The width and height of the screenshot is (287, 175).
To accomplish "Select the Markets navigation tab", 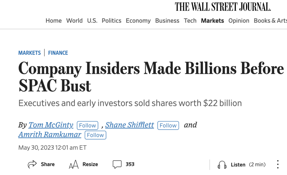I will point(212,21).
